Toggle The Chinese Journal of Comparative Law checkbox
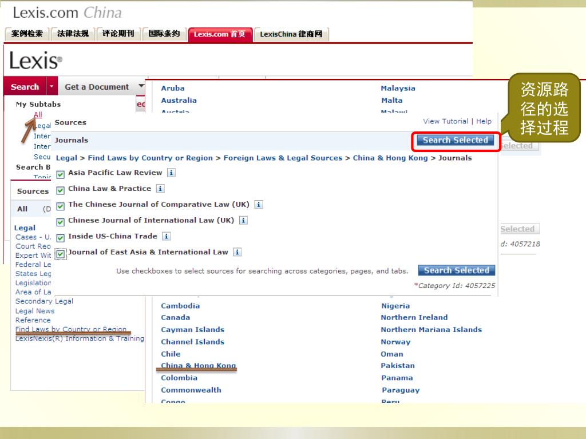 tap(60, 206)
